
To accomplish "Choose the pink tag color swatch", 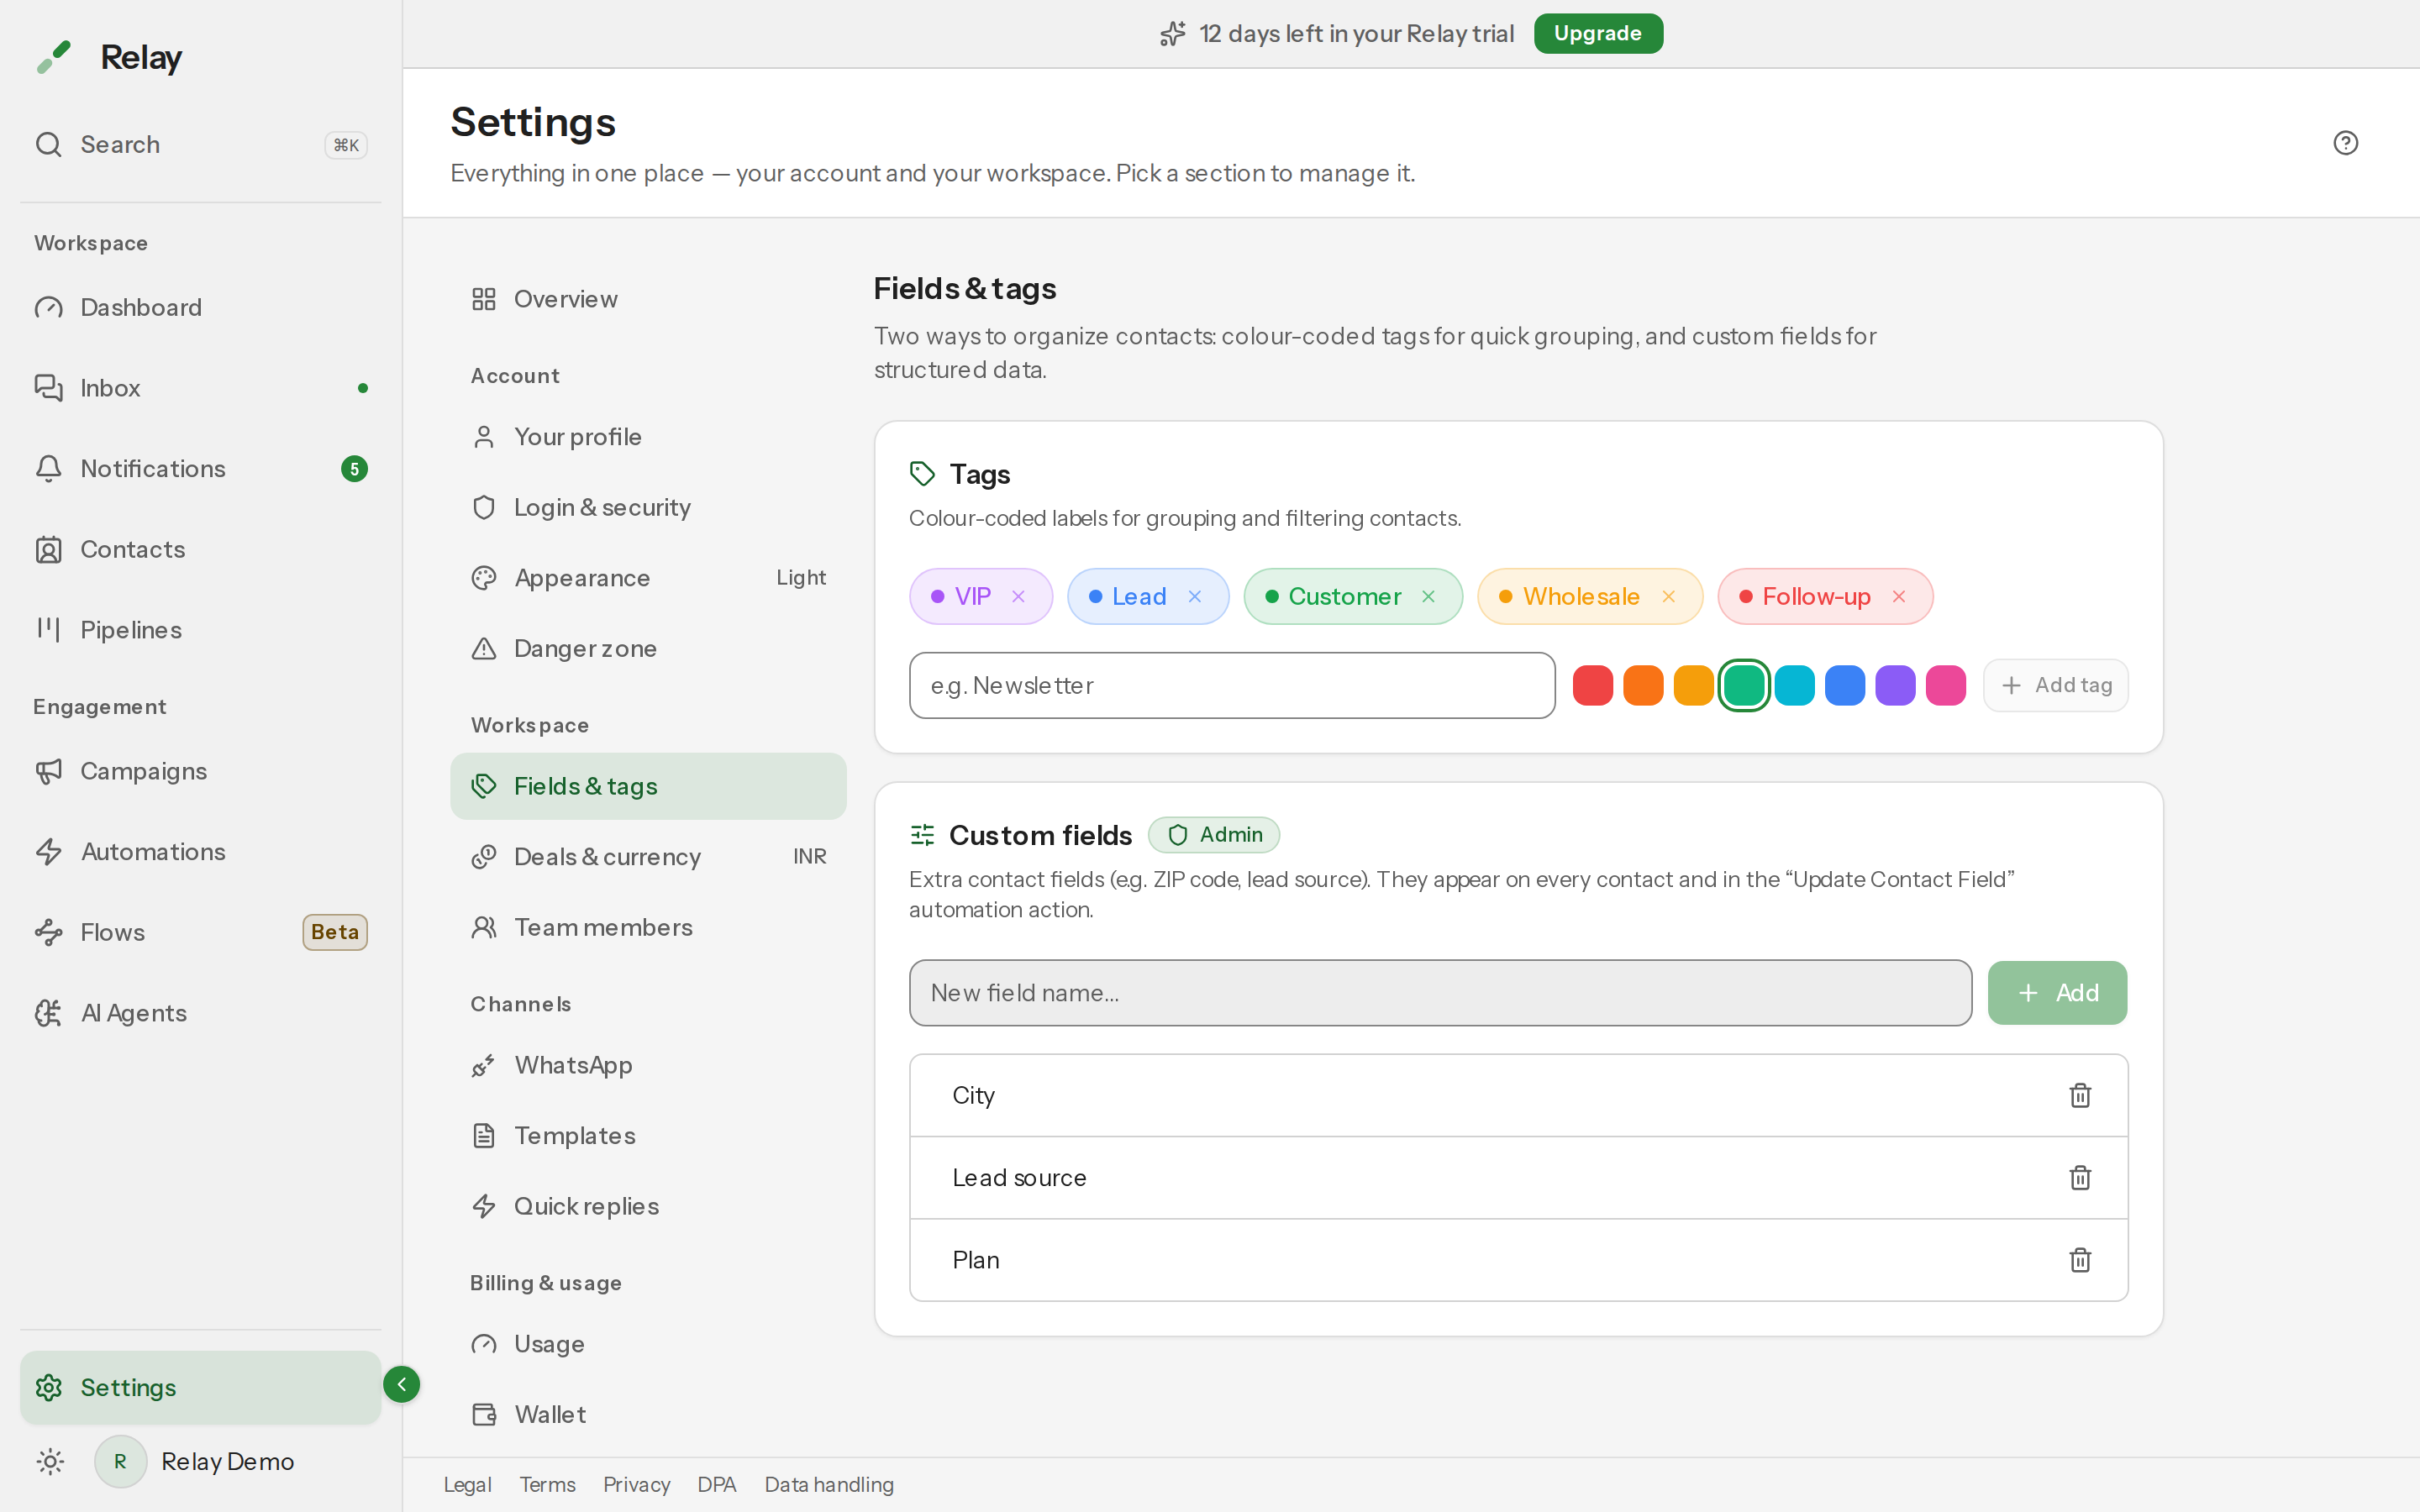I will point(1945,685).
